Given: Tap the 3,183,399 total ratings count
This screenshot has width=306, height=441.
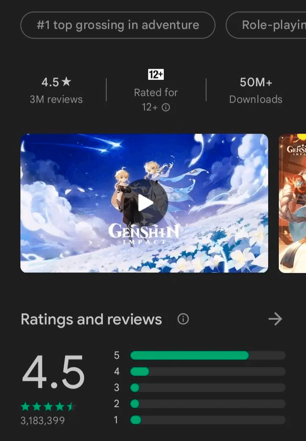Looking at the screenshot, I should [x=43, y=420].
